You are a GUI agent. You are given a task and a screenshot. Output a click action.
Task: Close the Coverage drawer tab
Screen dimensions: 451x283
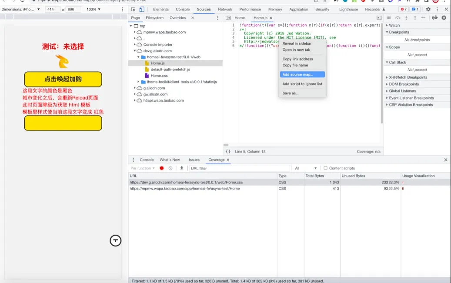[x=228, y=160]
